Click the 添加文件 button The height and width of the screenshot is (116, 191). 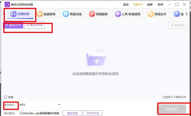[x=13, y=25]
